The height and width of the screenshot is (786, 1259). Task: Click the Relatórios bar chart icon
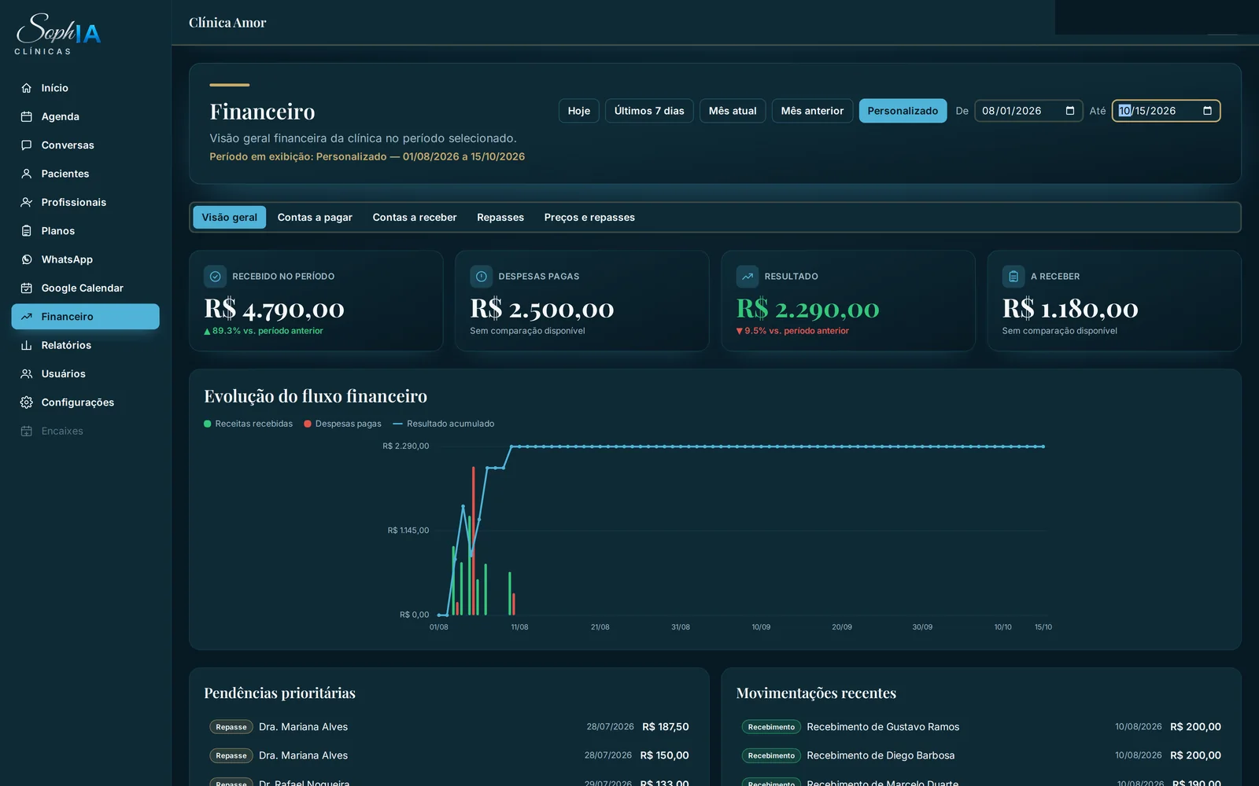27,345
